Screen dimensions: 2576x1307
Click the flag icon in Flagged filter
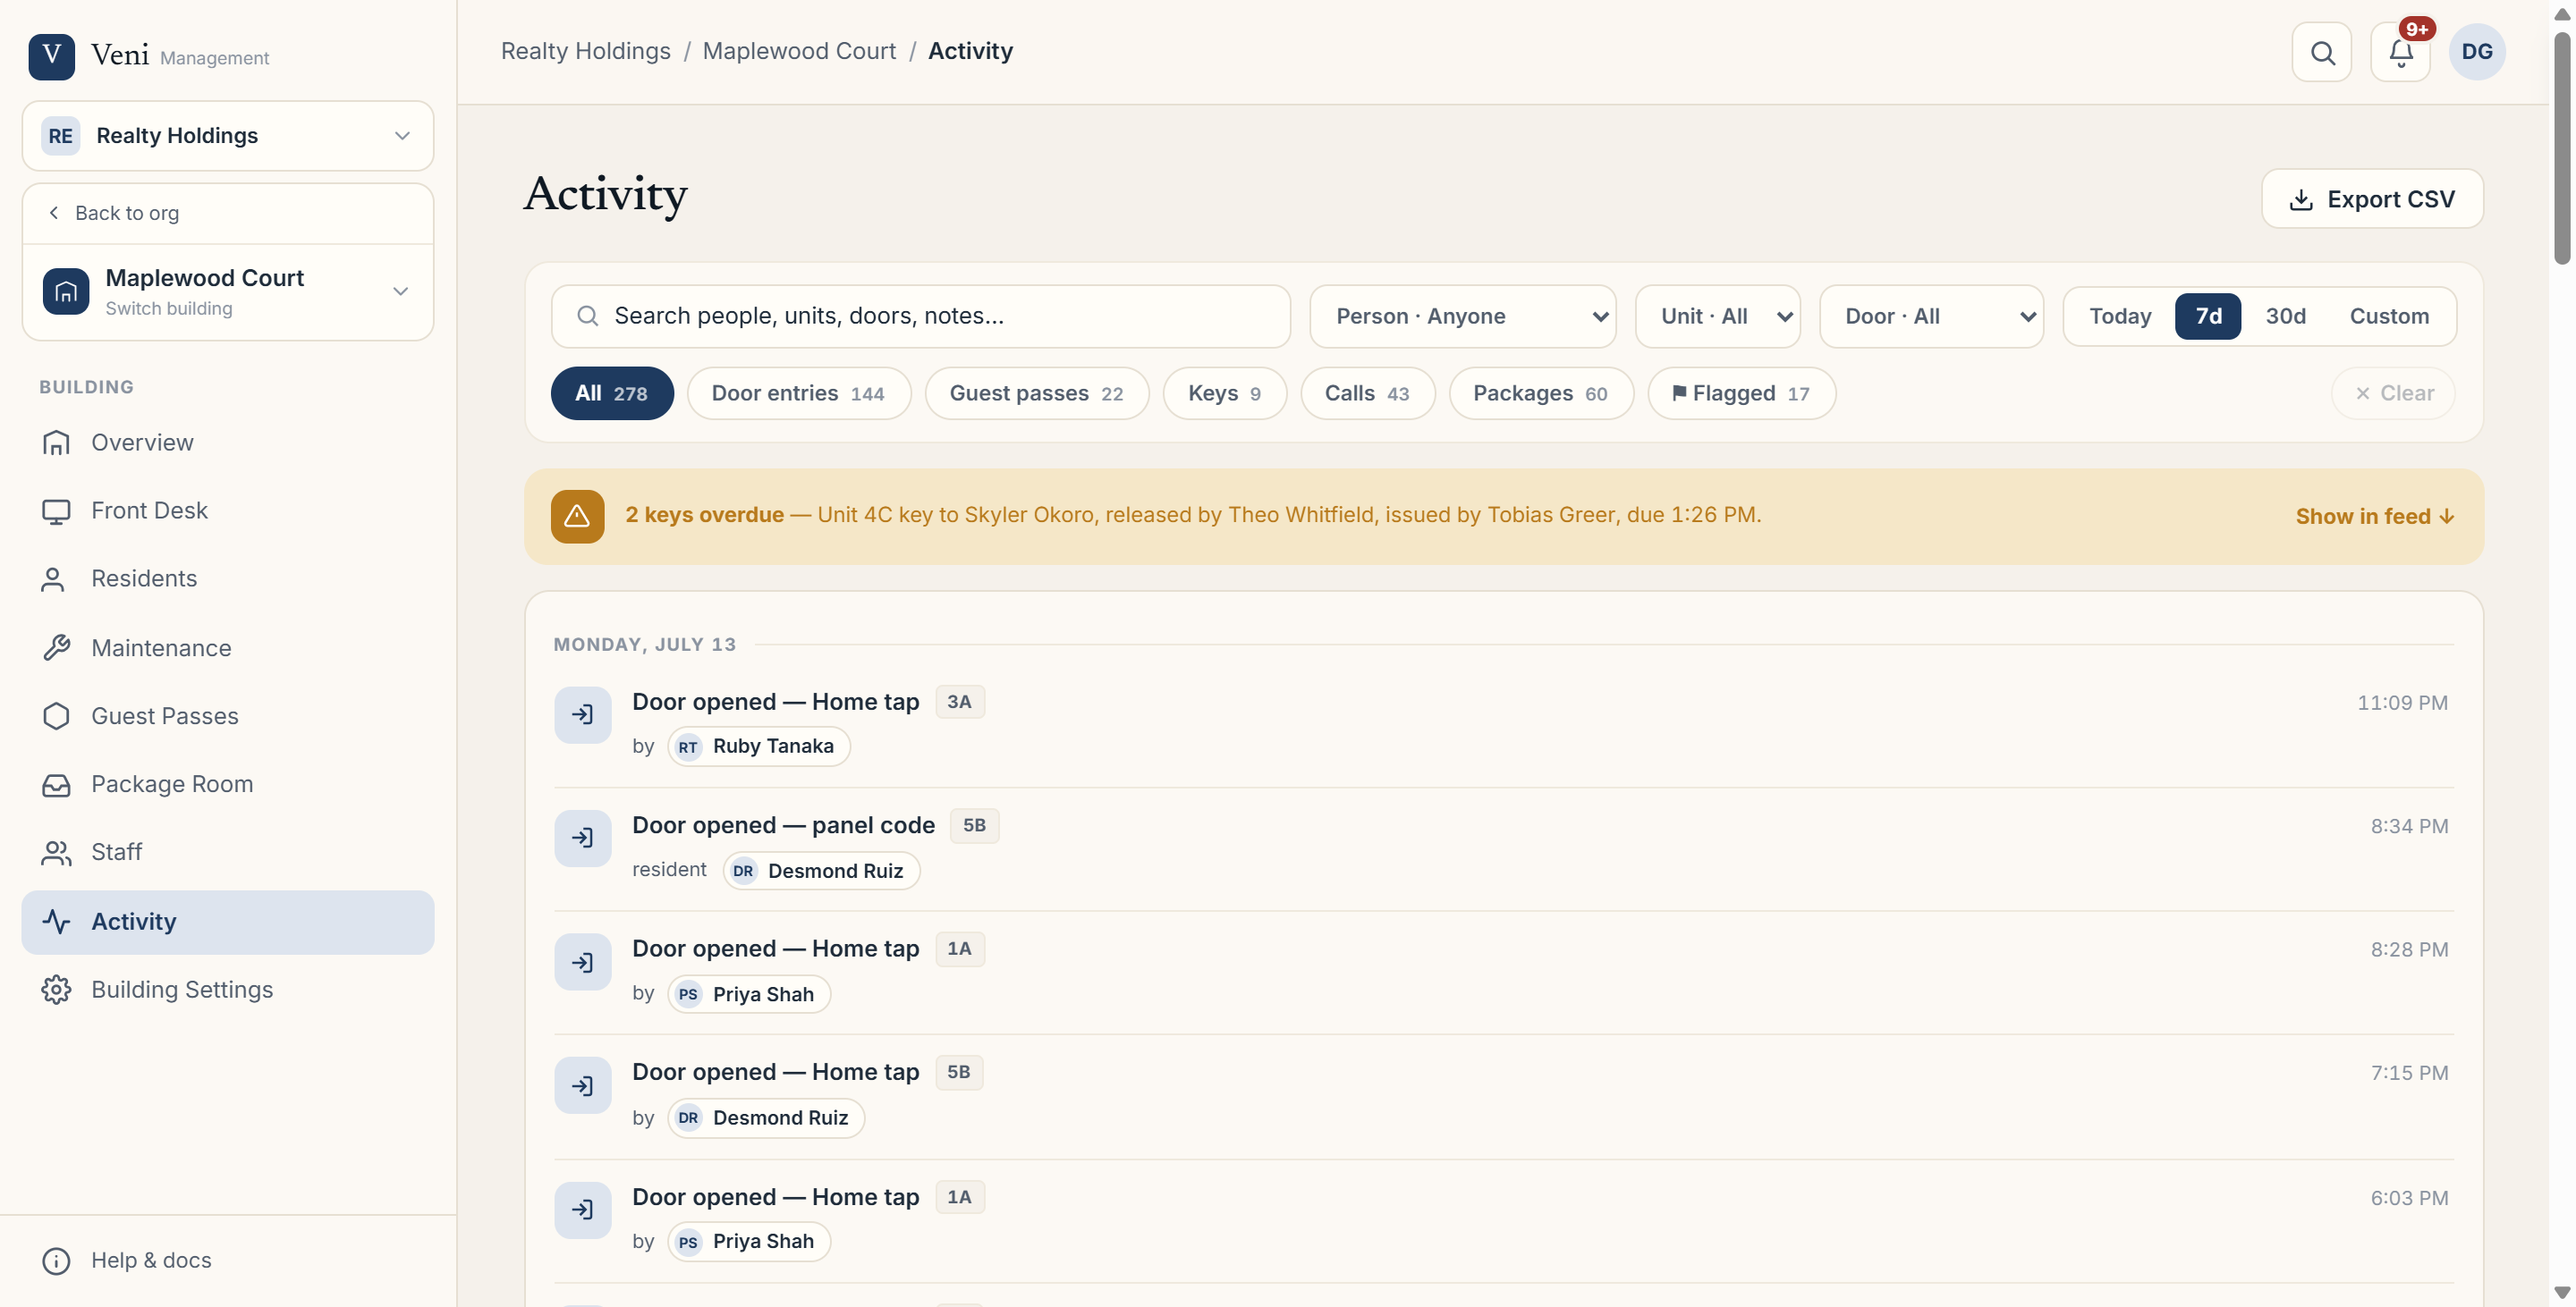1680,392
